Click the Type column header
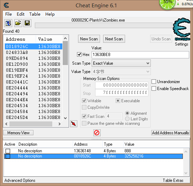The image size is (193, 186). [113, 144]
